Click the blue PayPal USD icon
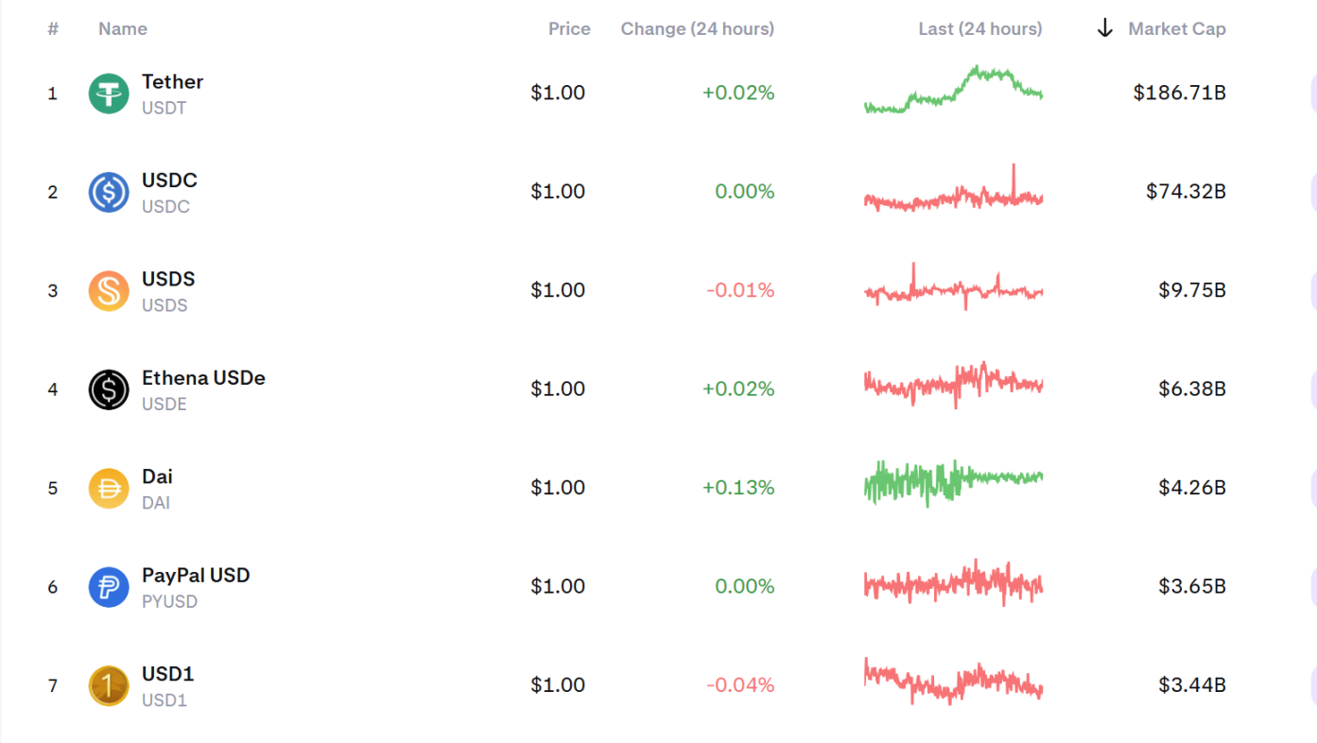 tap(109, 587)
